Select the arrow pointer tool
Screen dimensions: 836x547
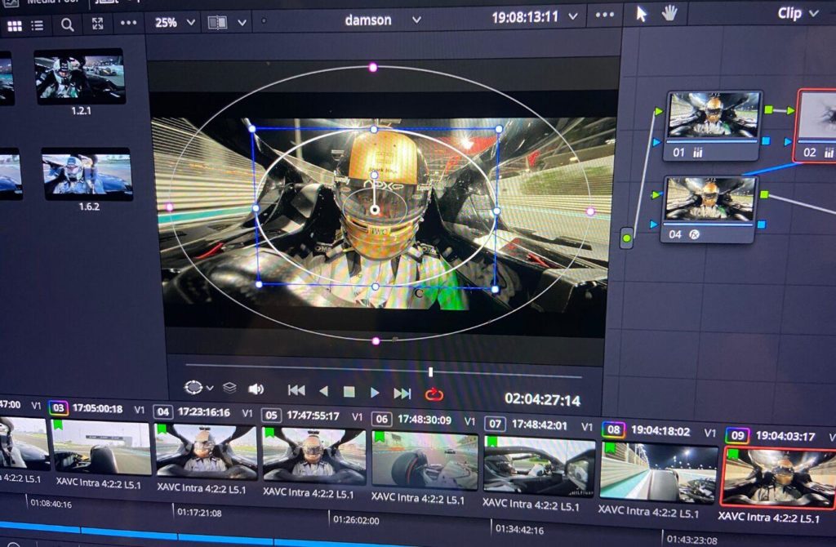642,14
